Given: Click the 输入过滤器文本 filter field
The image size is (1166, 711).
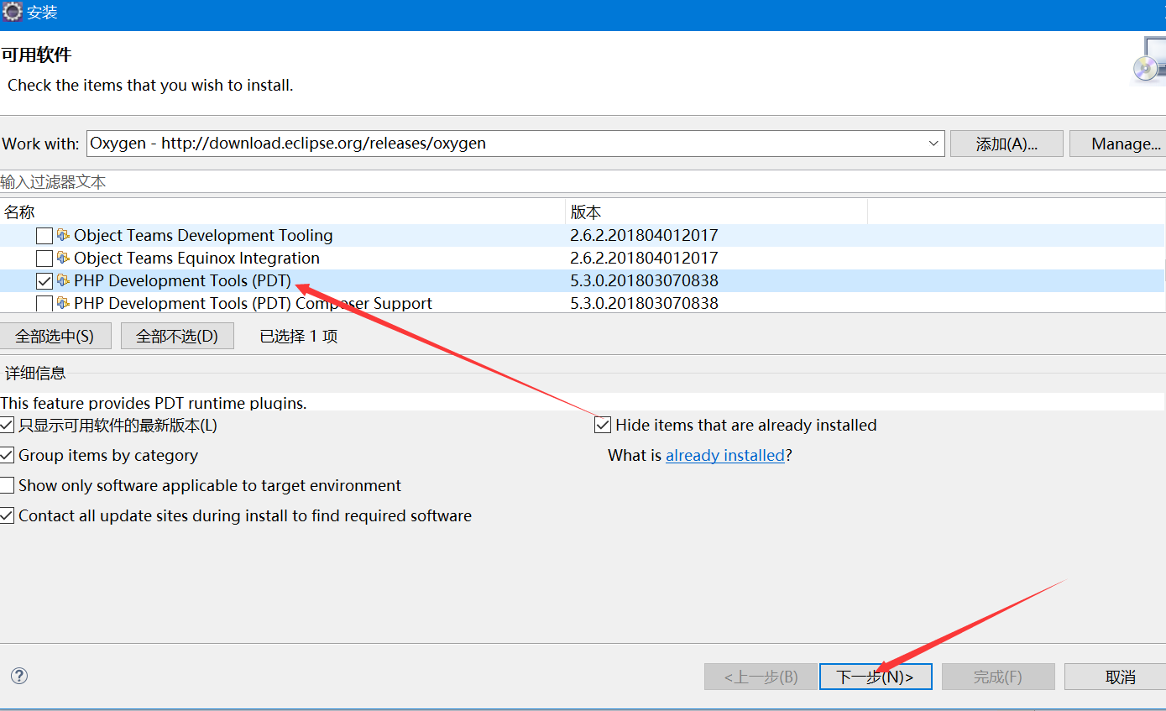Looking at the screenshot, I should pyautogui.click(x=583, y=182).
